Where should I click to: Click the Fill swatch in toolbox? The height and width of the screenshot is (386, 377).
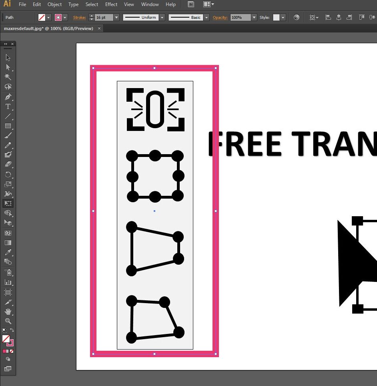pos(6,339)
